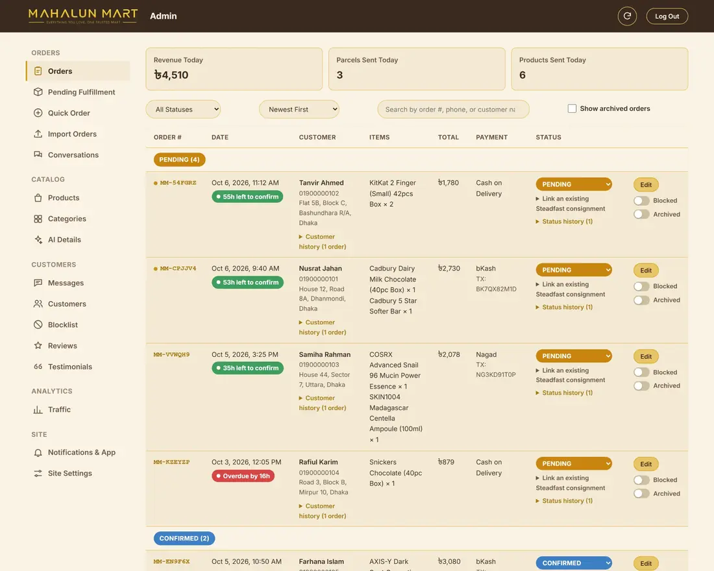Screen dimensions: 714x571
Task: Toggle Archived for Nusrat Jahan order
Action: (641, 300)
